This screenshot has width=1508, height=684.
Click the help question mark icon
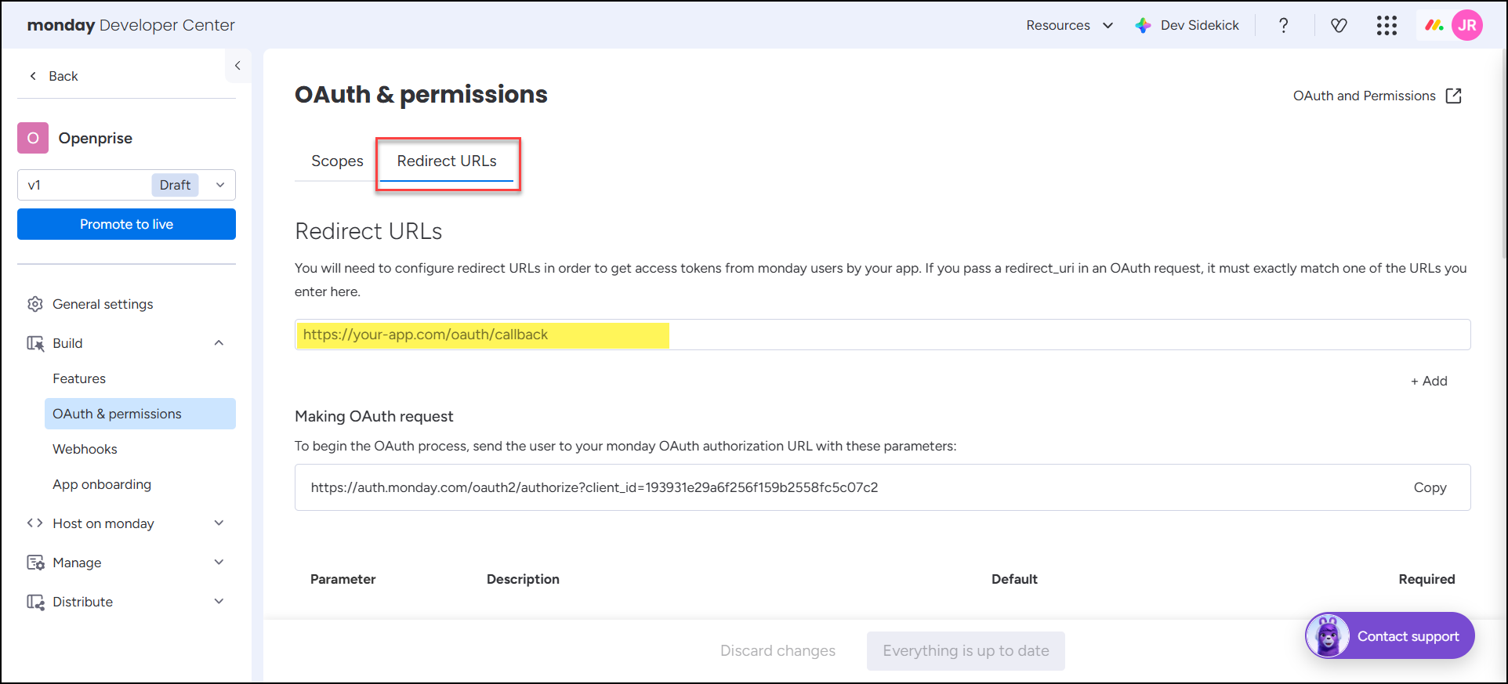point(1283,25)
